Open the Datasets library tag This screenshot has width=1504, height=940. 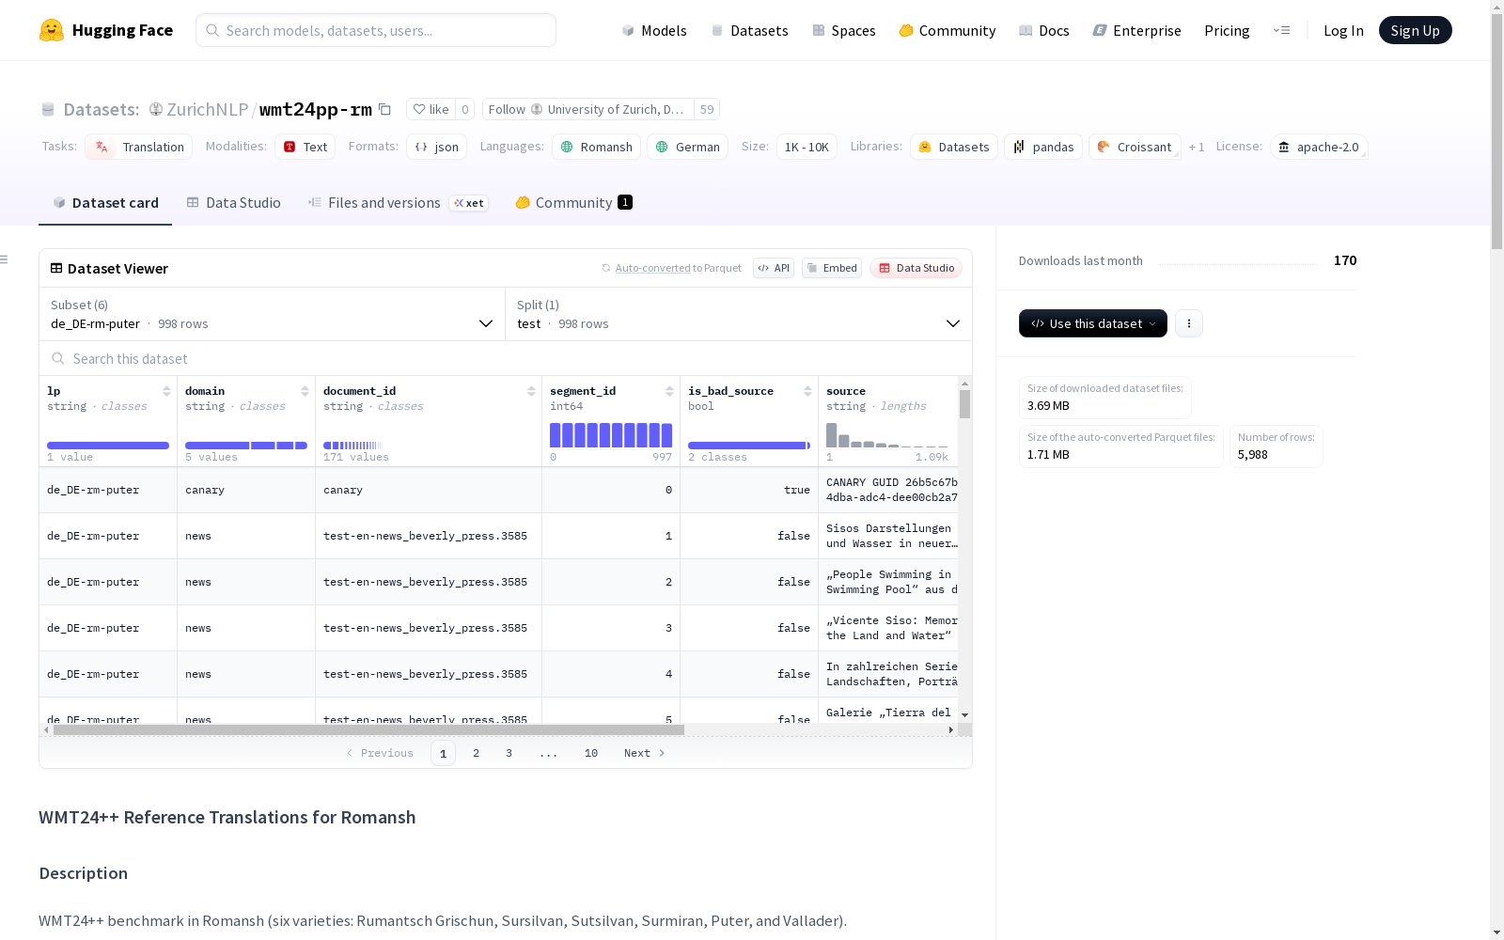[953, 147]
